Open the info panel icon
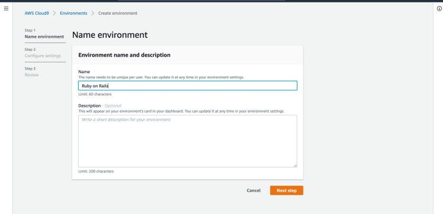Viewport: 443px width, 214px height. coord(439,8)
